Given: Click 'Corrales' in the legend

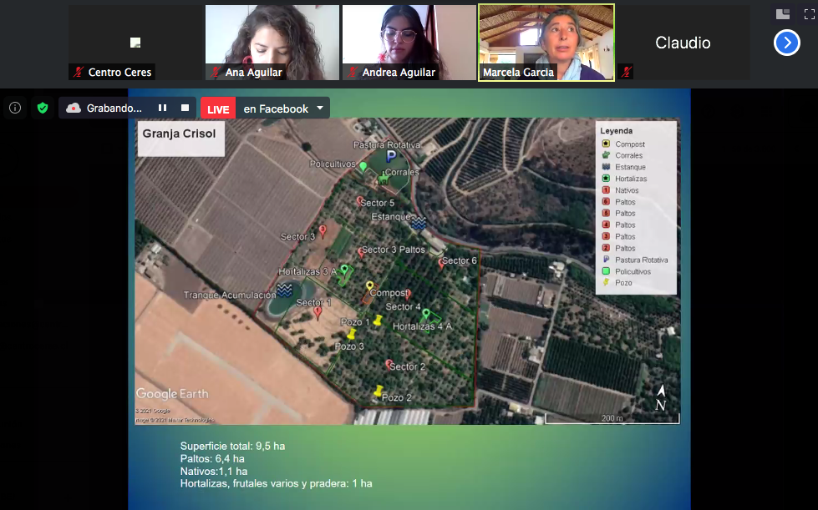Looking at the screenshot, I should pyautogui.click(x=628, y=155).
